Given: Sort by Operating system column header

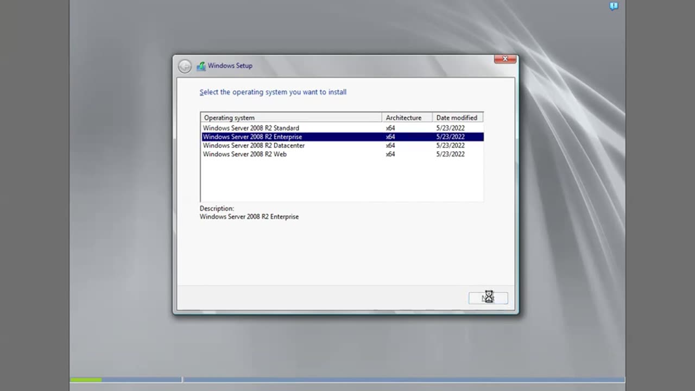Looking at the screenshot, I should click(291, 118).
